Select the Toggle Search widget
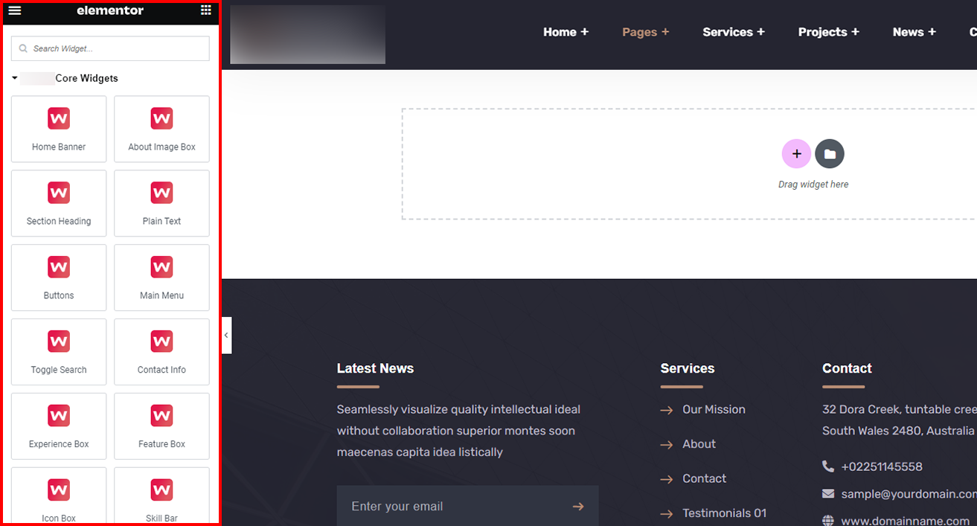Viewport: 977px width, 526px height. pos(58,352)
